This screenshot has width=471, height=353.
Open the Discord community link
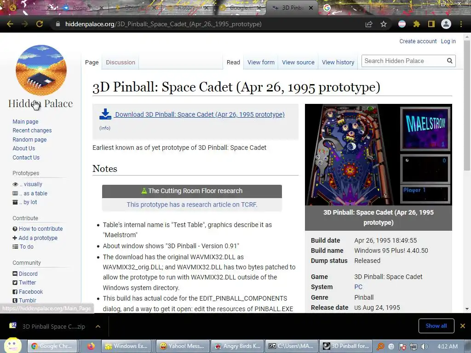[x=28, y=273]
